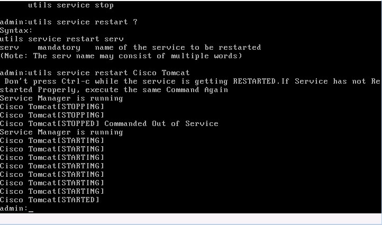The height and width of the screenshot is (225, 382).
Task: Click the 'Syntax:' heading text
Action: [x=16, y=31]
